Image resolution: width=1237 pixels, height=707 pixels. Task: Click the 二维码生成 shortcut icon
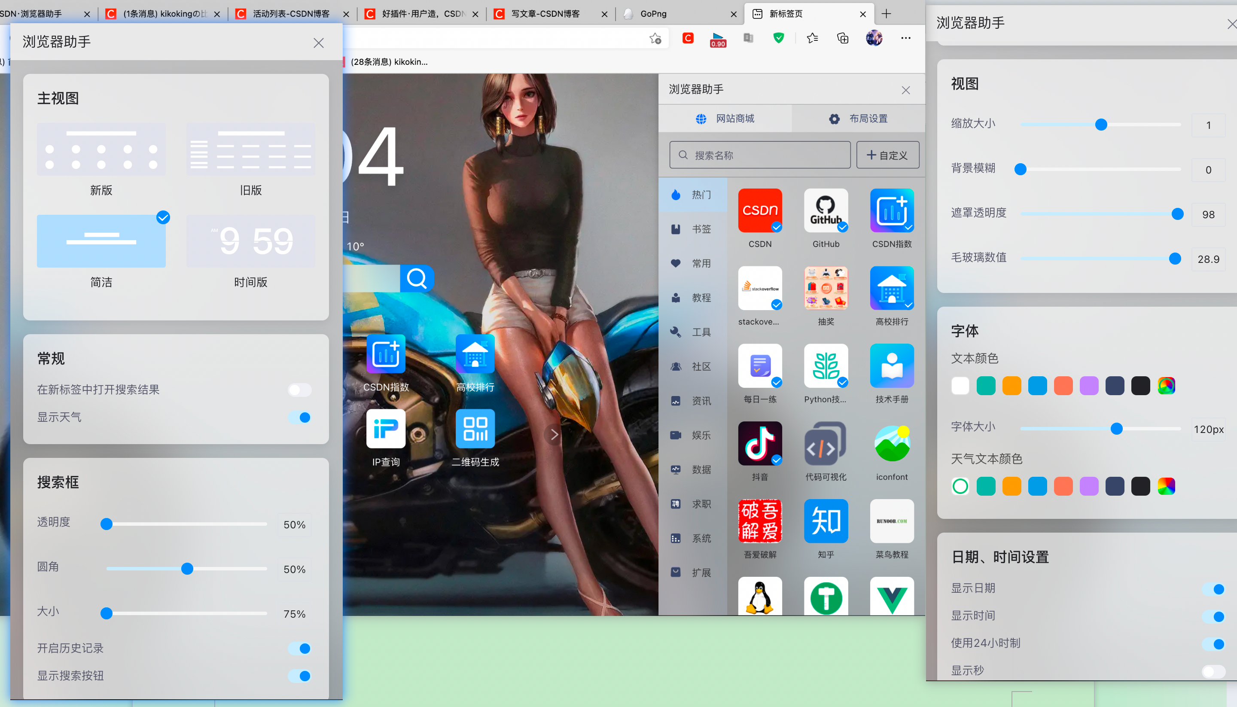[475, 428]
